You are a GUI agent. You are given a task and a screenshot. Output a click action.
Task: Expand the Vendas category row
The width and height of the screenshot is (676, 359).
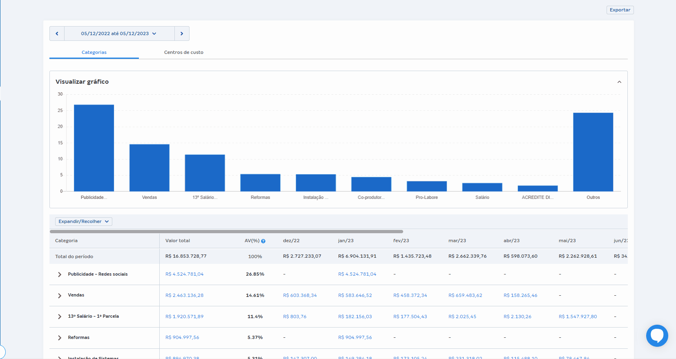point(60,296)
